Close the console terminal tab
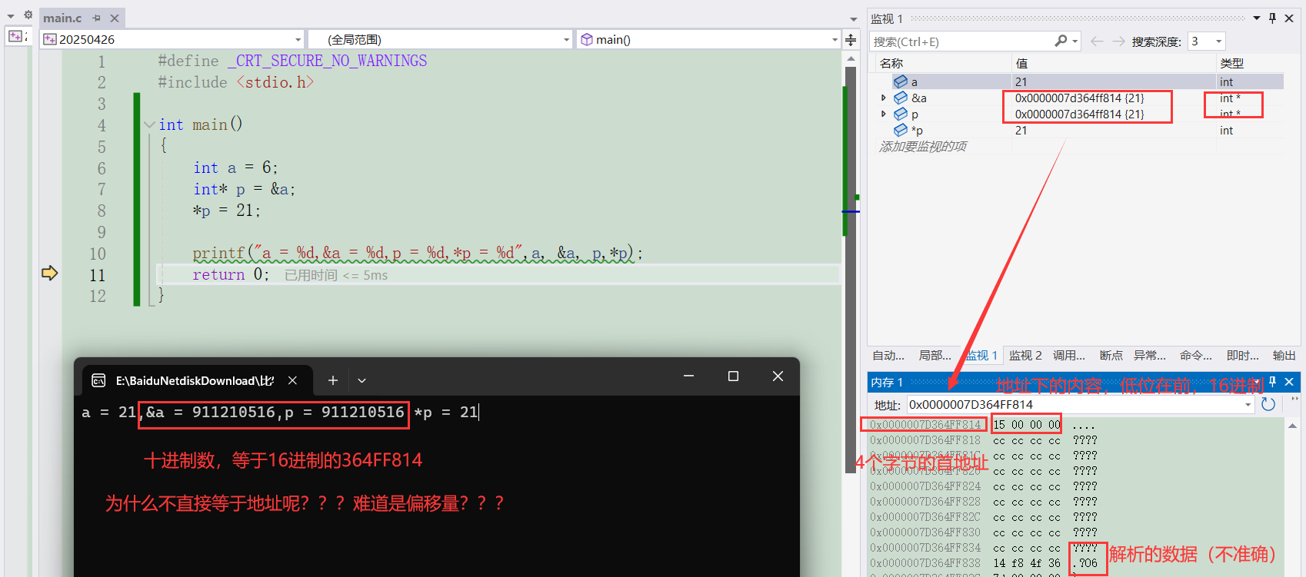1306x577 pixels. click(292, 380)
